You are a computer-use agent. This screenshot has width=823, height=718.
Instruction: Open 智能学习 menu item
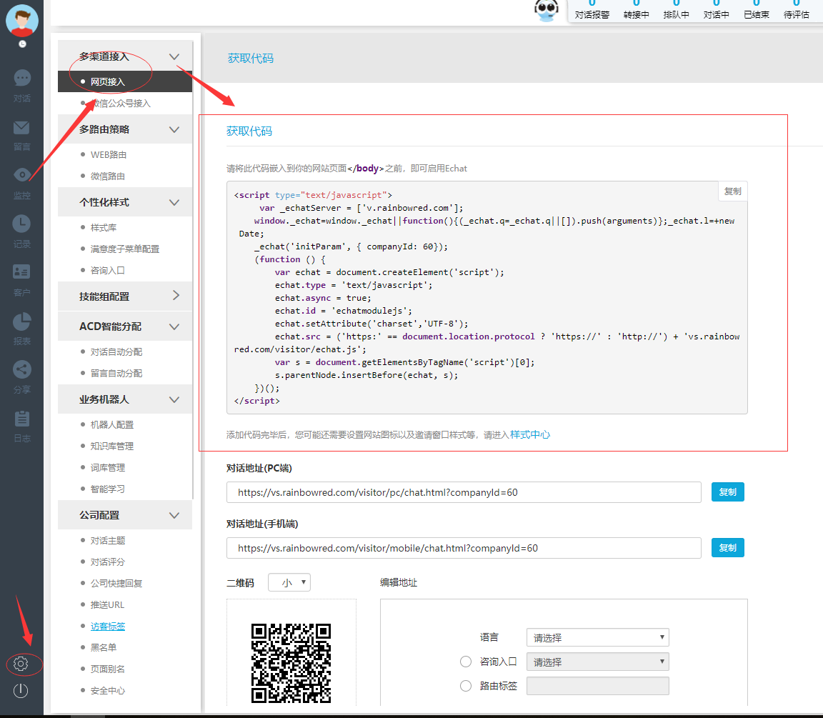[x=108, y=489]
